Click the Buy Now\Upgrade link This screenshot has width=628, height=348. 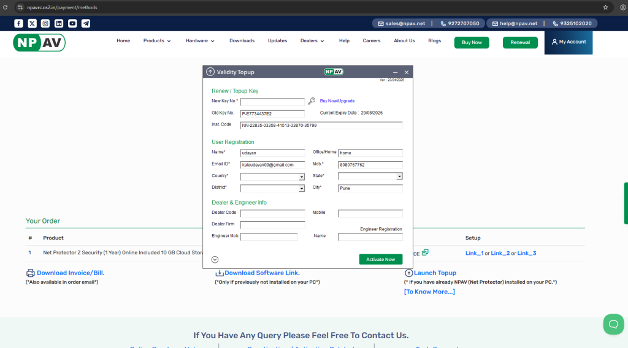[337, 101]
